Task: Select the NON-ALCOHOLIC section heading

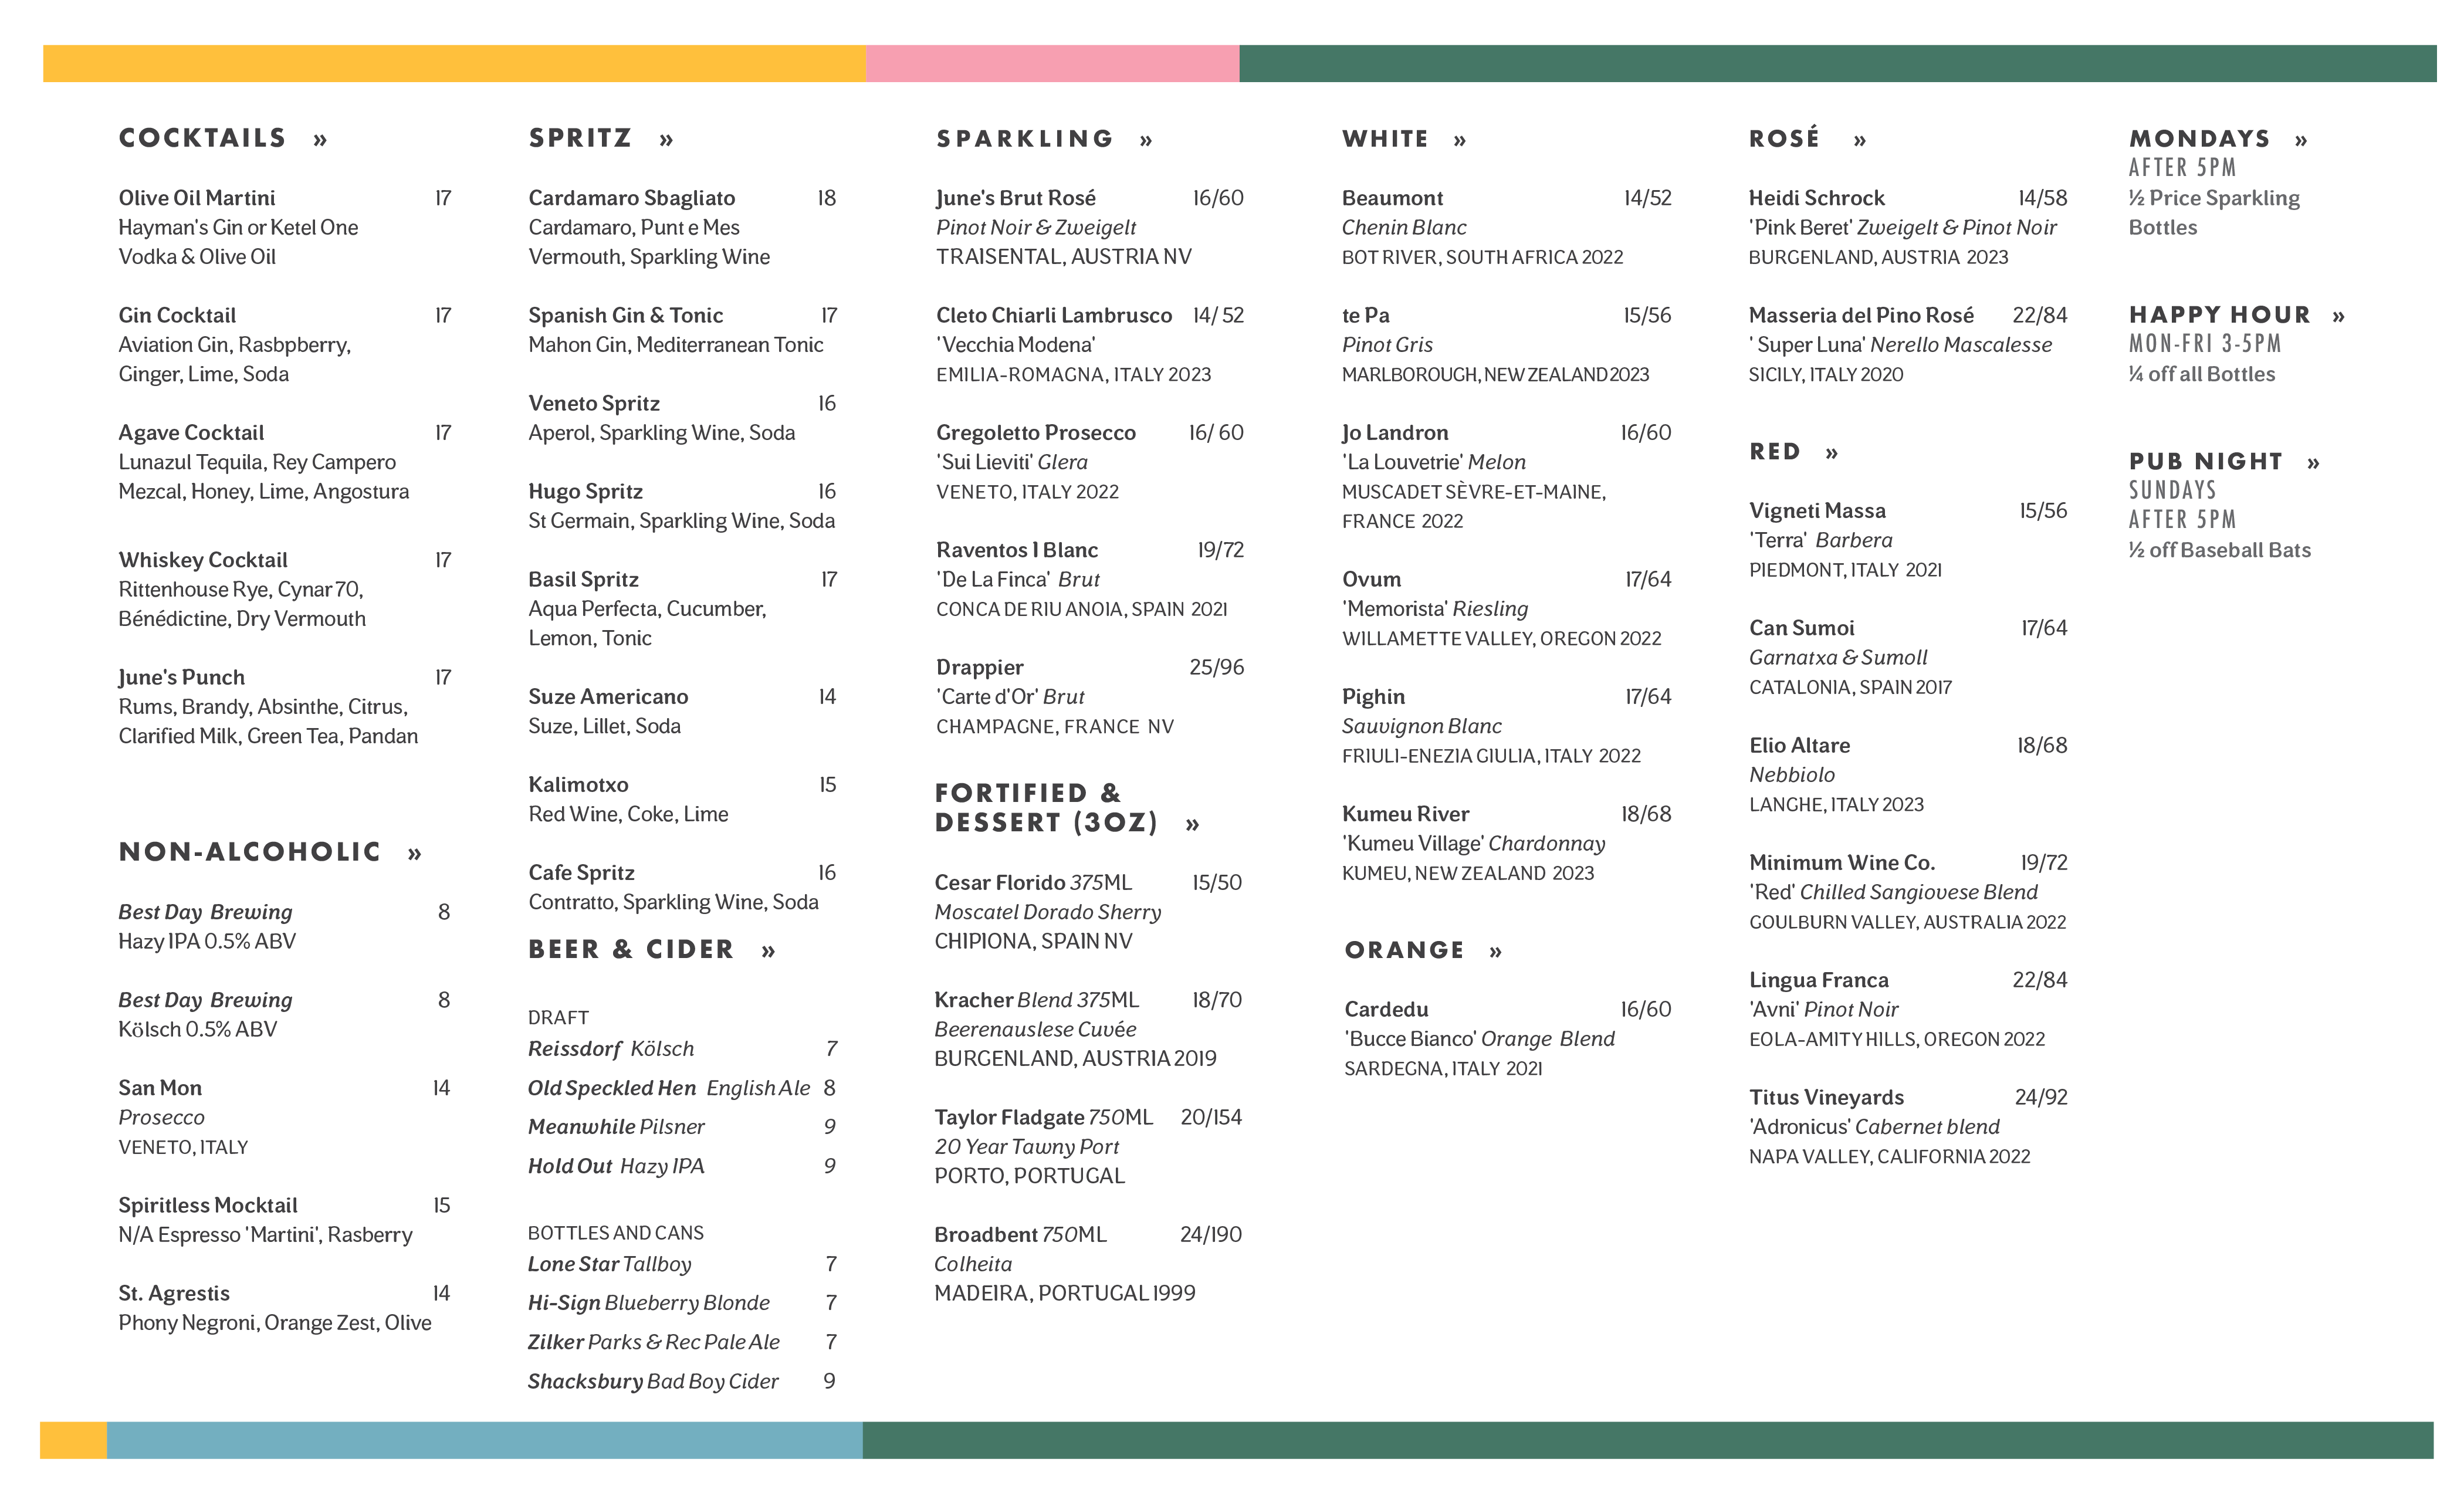Action: pos(250,852)
